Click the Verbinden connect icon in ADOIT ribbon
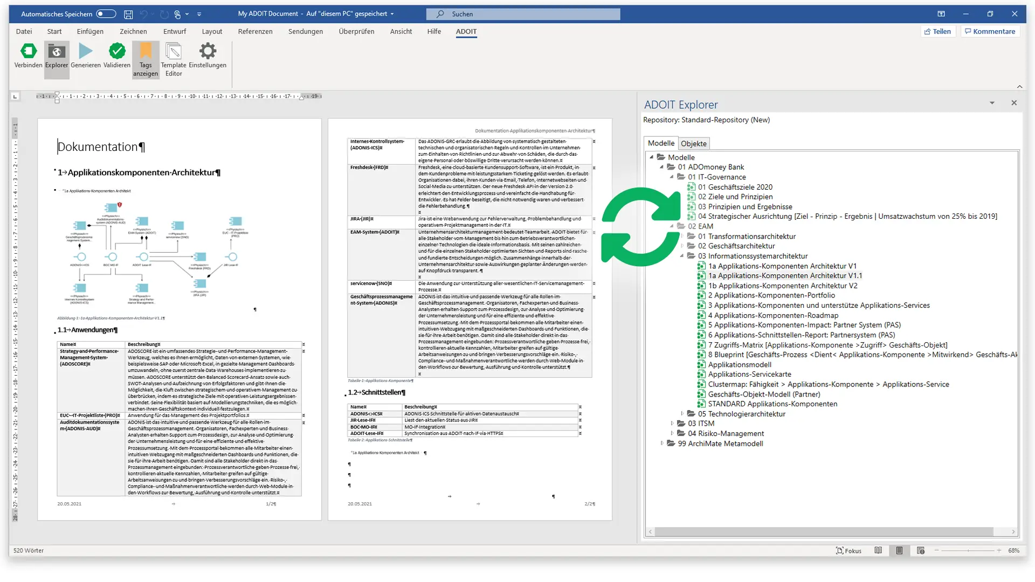The height and width of the screenshot is (582, 1035). pos(28,51)
